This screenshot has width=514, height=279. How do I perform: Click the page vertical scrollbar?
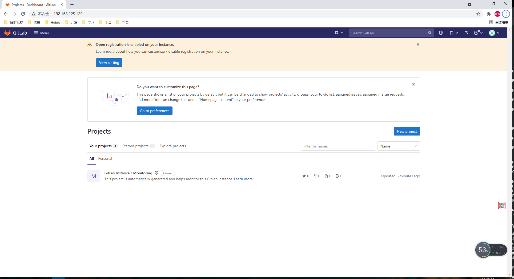click(509, 152)
